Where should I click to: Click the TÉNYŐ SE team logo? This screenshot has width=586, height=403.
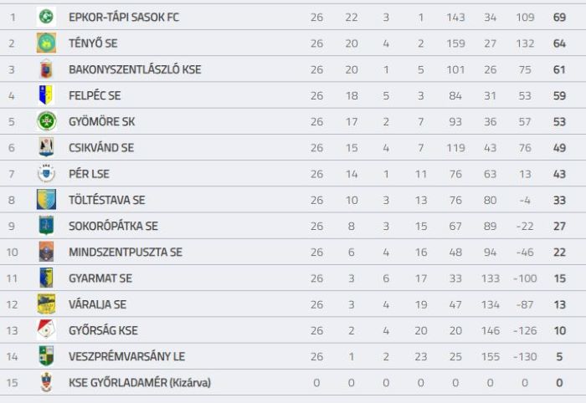click(46, 43)
